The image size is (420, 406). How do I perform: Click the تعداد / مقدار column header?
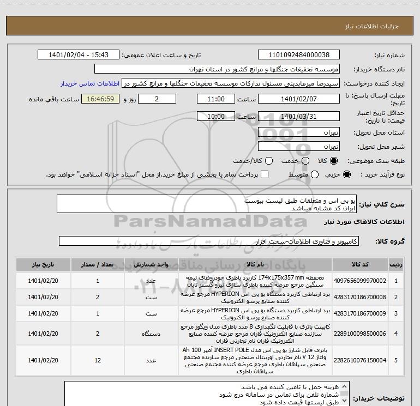[98, 265]
